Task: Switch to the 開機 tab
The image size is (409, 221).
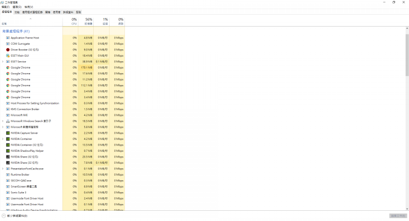Action: (x=48, y=12)
